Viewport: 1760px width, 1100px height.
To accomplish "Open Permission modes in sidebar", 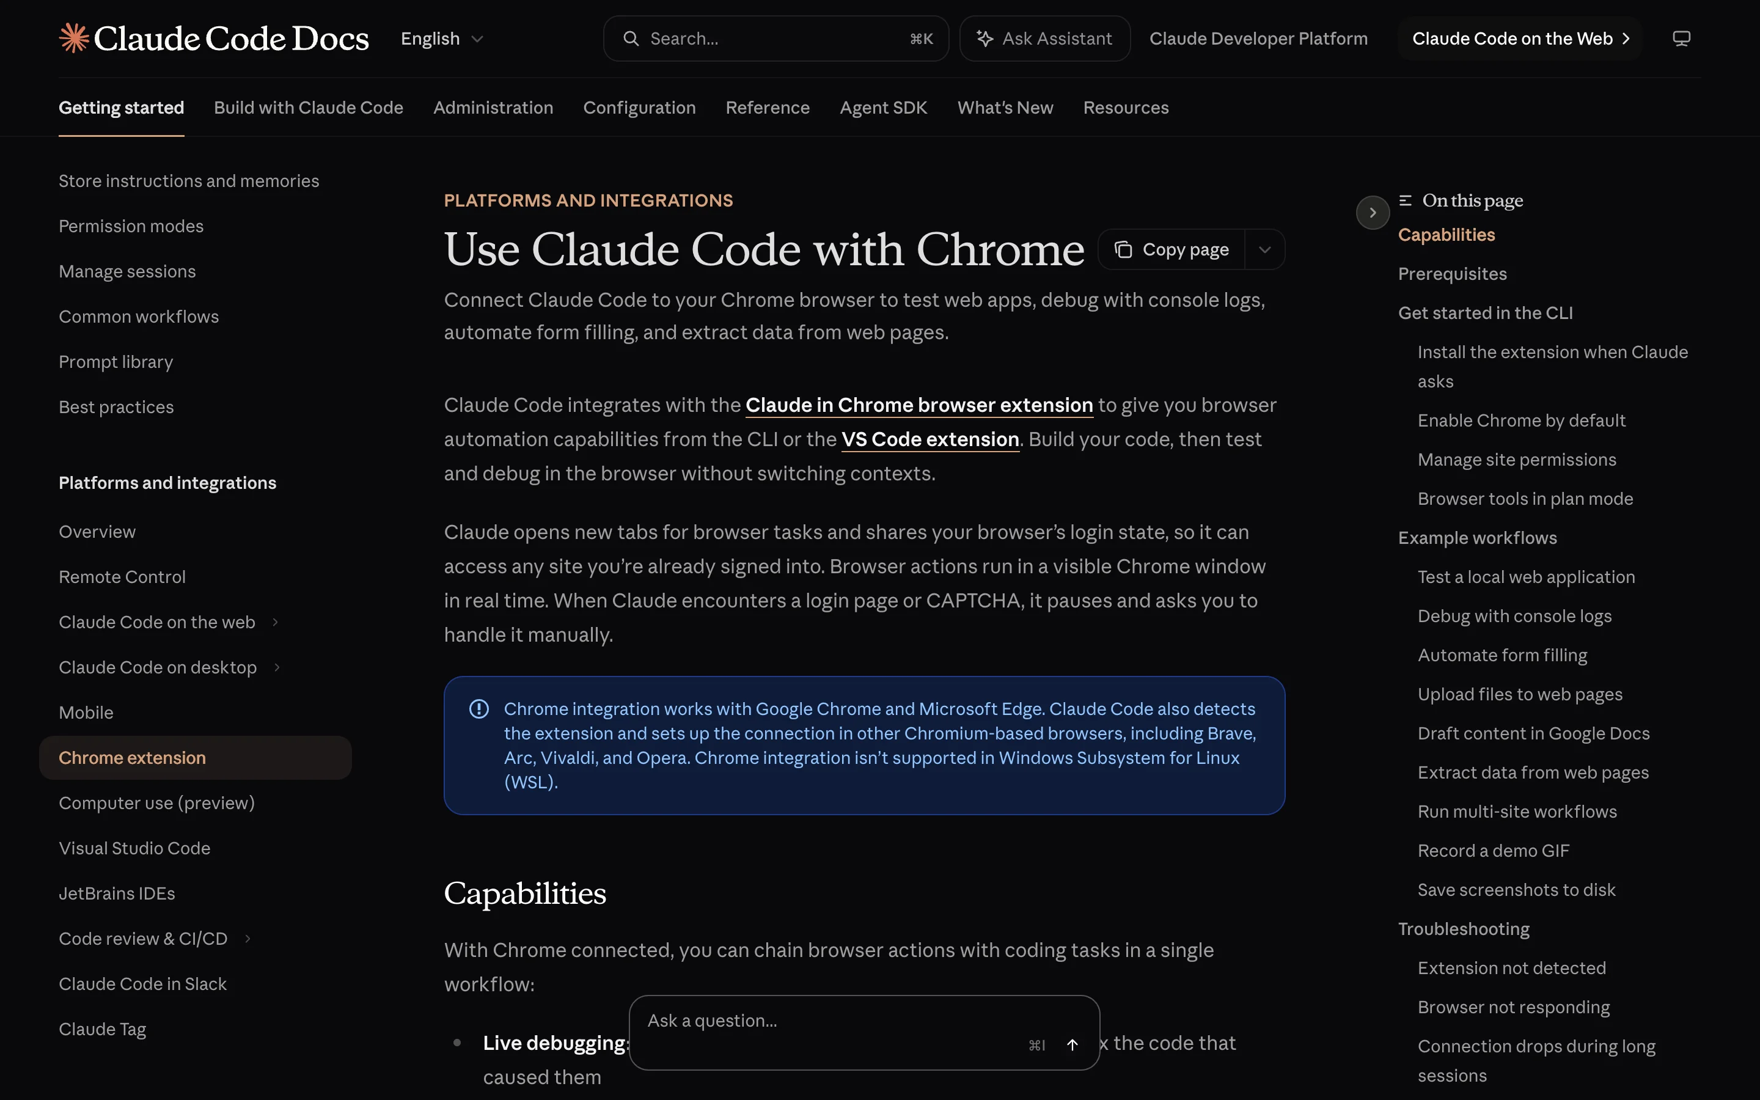I will (x=131, y=226).
